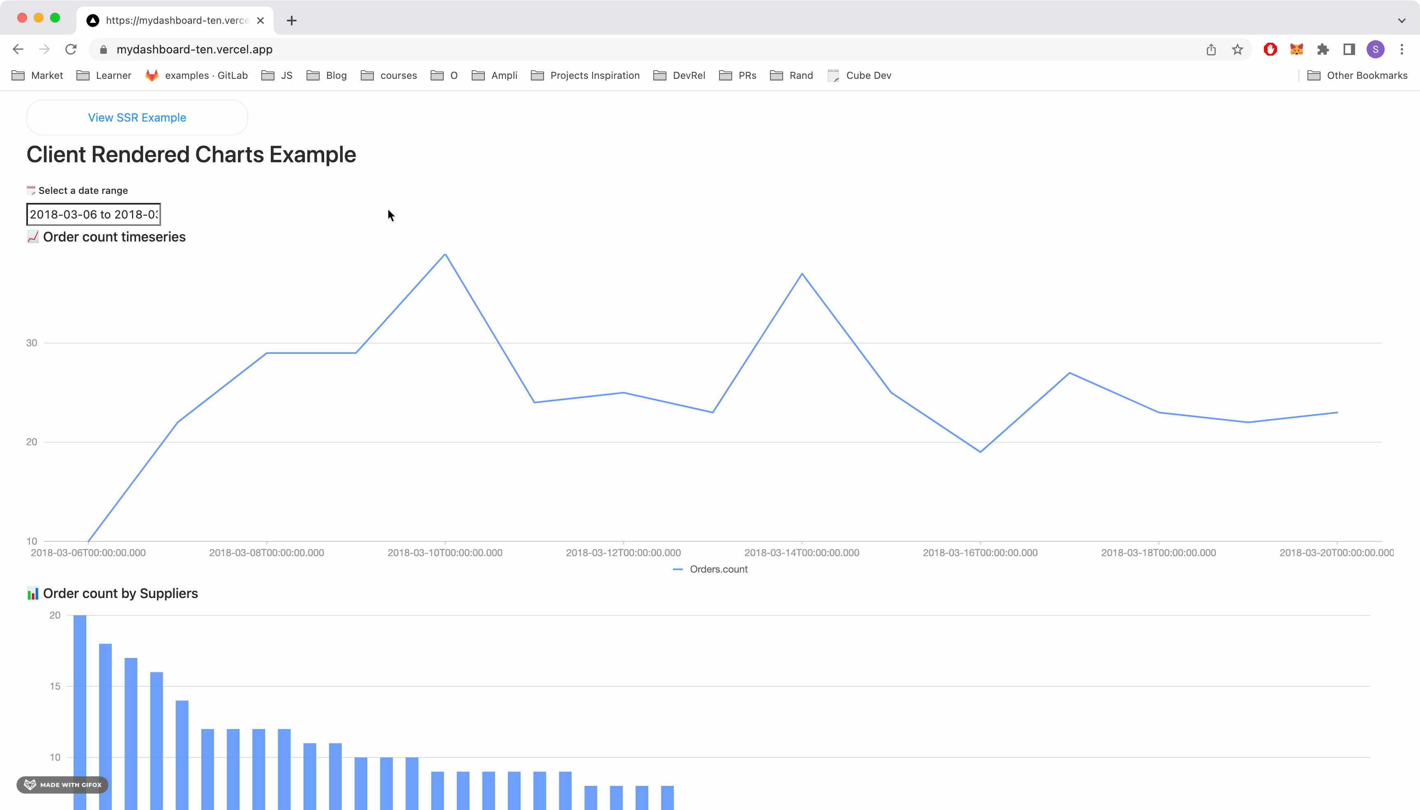Image resolution: width=1420 pixels, height=810 pixels.
Task: Open the purple profile avatar
Action: click(1375, 50)
